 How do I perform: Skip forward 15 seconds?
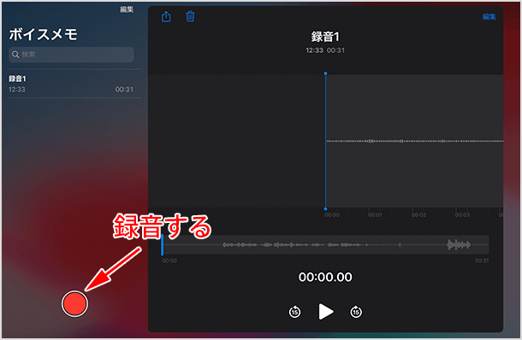click(356, 312)
